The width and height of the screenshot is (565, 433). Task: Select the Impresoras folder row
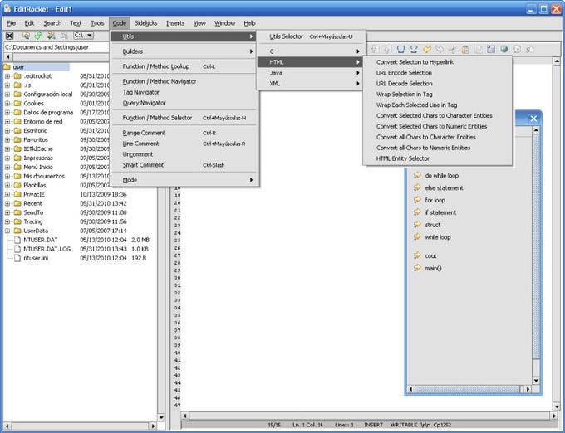pyautogui.click(x=38, y=158)
